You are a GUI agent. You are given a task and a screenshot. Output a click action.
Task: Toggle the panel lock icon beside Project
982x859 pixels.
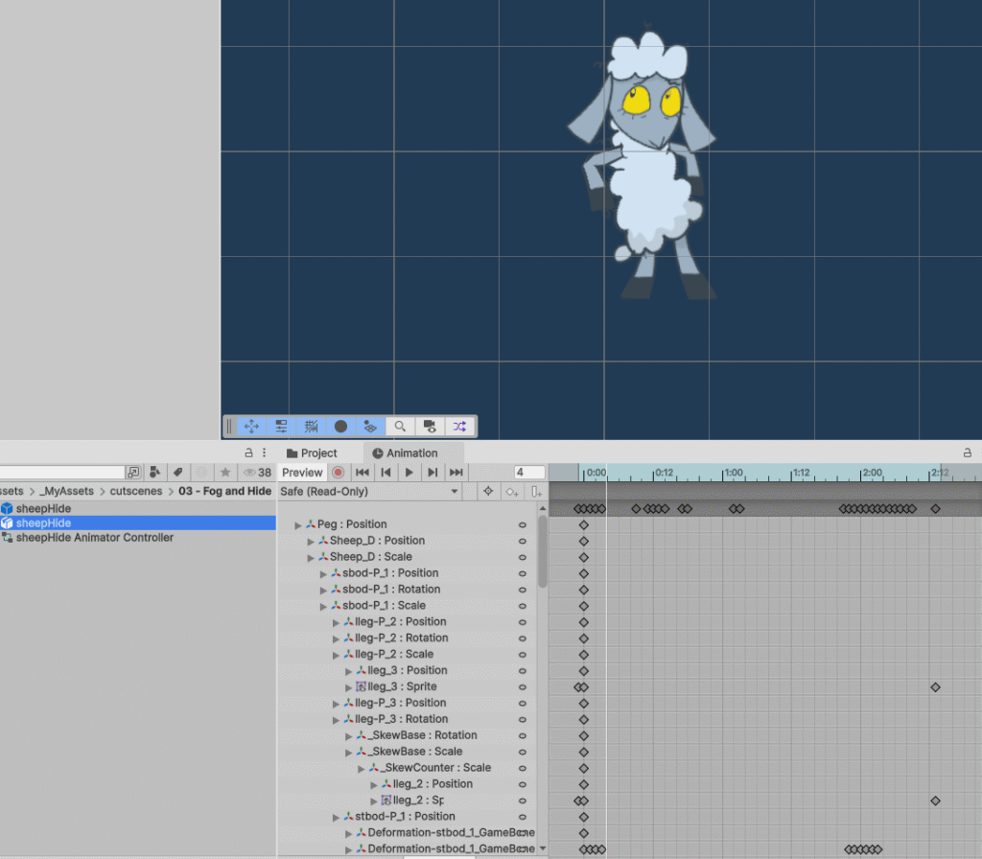point(249,453)
